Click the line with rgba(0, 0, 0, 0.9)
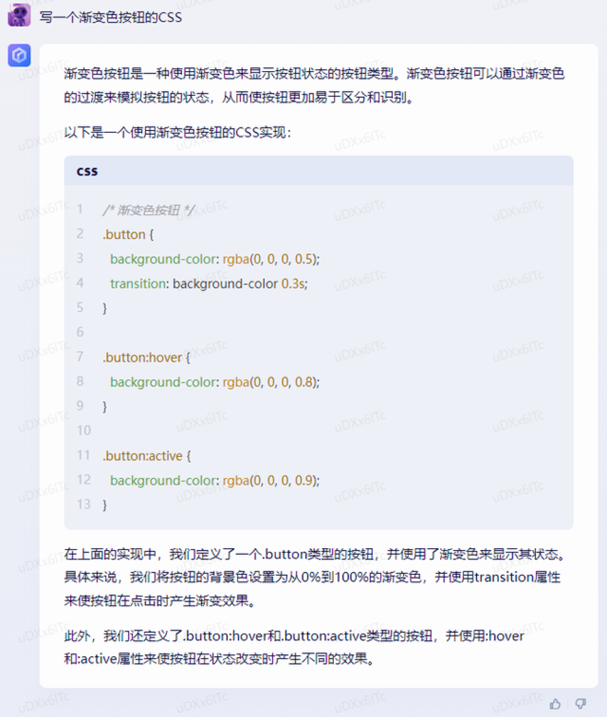The width and height of the screenshot is (607, 717). pyautogui.click(x=215, y=481)
